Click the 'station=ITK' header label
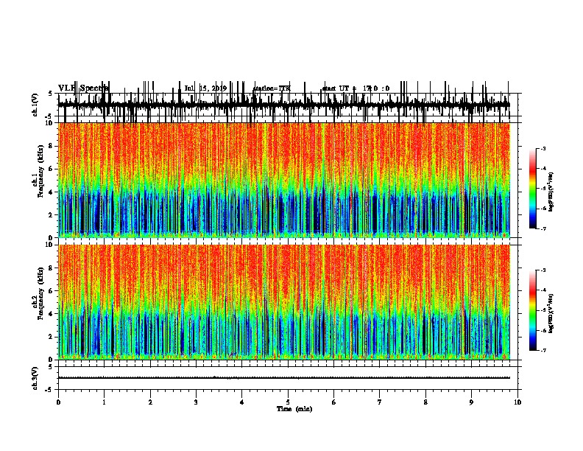This screenshot has height=451, width=583. point(272,88)
